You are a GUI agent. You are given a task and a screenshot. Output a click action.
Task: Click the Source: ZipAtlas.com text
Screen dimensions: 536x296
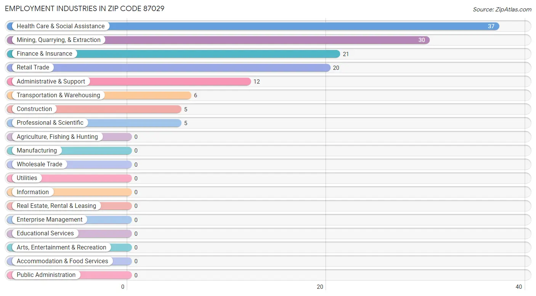click(x=502, y=10)
